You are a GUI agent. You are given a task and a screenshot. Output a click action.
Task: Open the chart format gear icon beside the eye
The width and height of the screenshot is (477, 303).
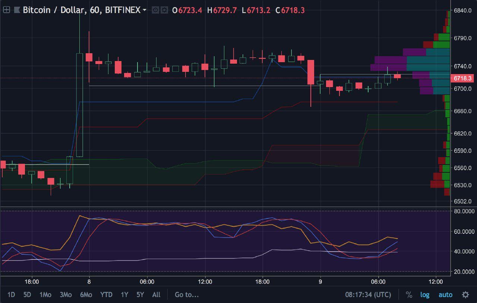[165, 10]
